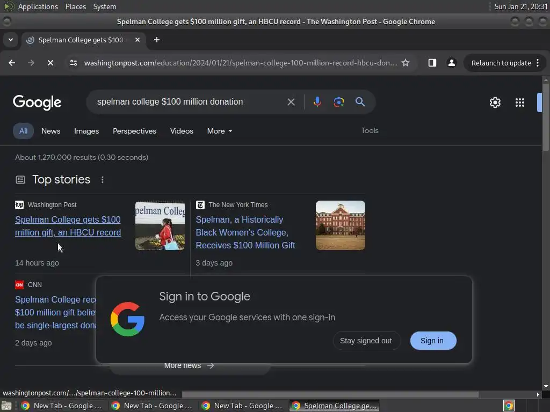
Task: Open the Applications menu
Action: click(x=38, y=6)
